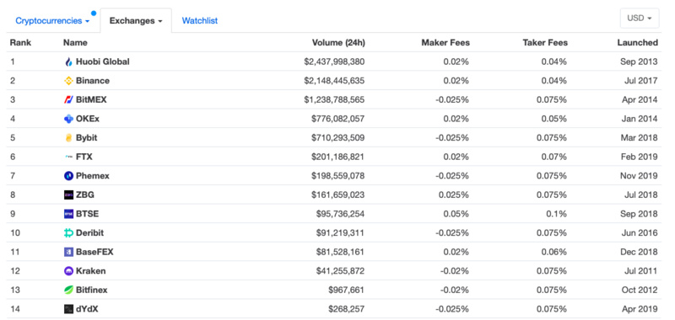Screen dimensions: 675x320
Task: Click the Rank column header
Action: point(20,42)
